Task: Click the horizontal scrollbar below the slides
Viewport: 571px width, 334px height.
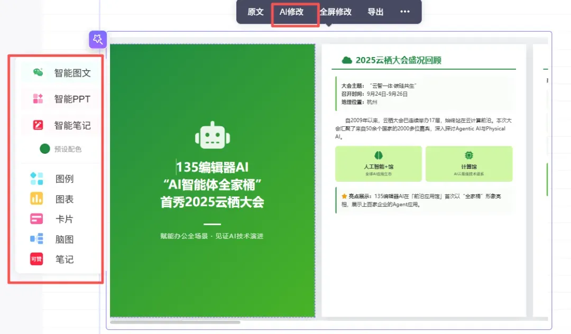Action: (175, 322)
